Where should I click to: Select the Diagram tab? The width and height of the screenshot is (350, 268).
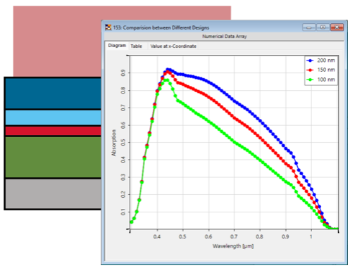[117, 46]
